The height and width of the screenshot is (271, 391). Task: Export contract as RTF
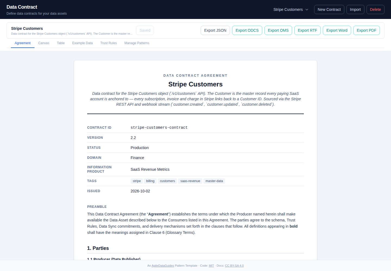[x=307, y=30]
